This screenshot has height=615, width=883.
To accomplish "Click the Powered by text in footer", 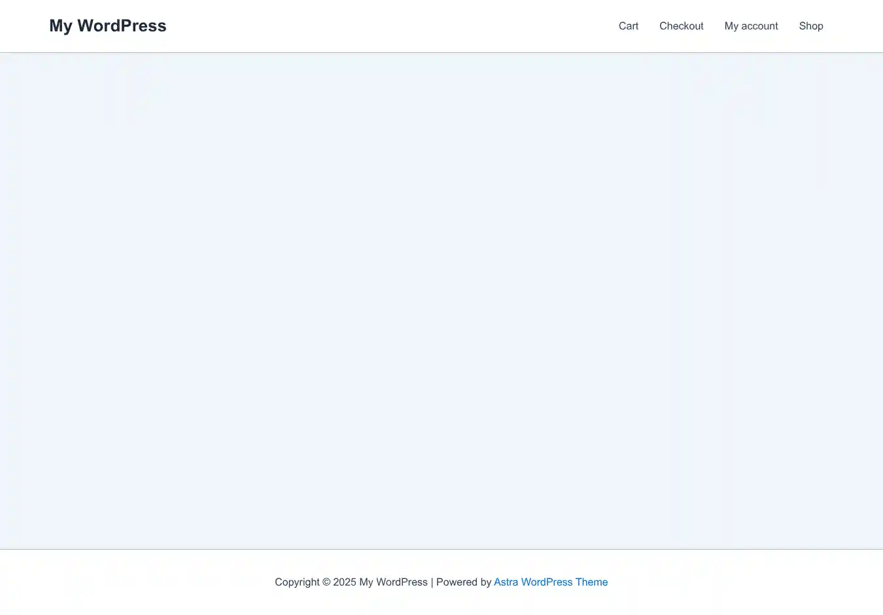I will coord(463,582).
